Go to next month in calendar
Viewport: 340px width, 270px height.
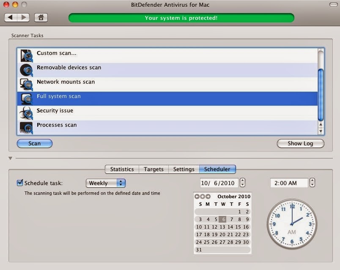pyautogui.click(x=208, y=196)
